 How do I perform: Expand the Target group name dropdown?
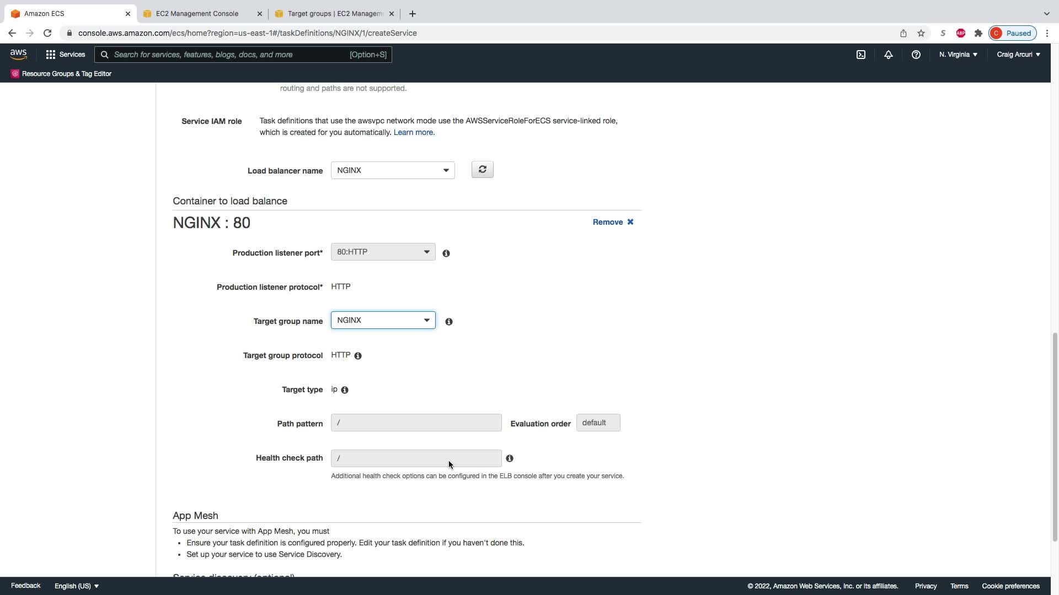383,320
